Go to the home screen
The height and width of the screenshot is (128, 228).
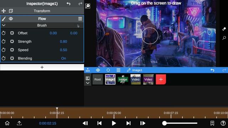coord(7,123)
